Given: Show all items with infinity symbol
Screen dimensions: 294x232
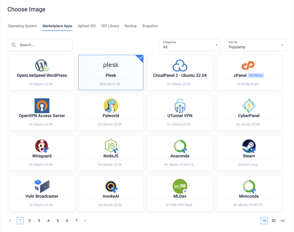Looking at the screenshot, I should [283, 221].
